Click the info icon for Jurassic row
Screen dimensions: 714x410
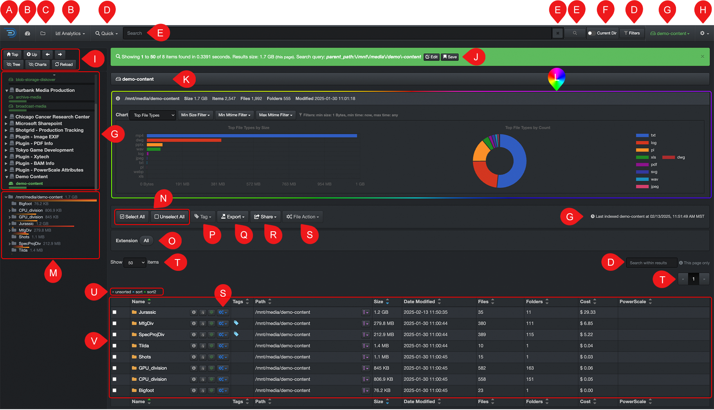pos(193,312)
